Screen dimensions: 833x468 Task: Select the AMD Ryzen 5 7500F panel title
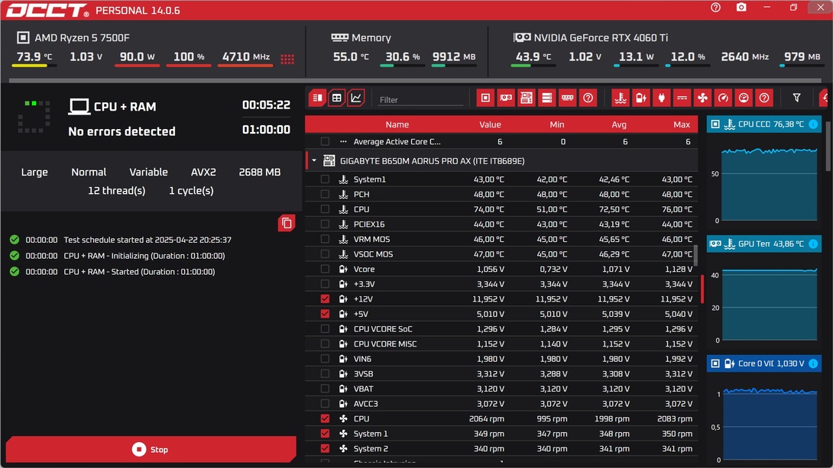(x=82, y=37)
